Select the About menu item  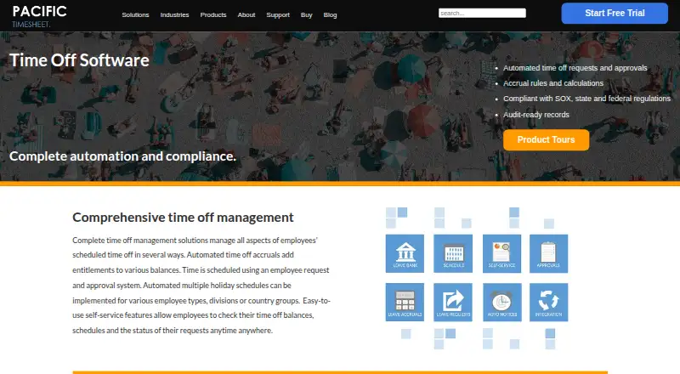click(246, 14)
